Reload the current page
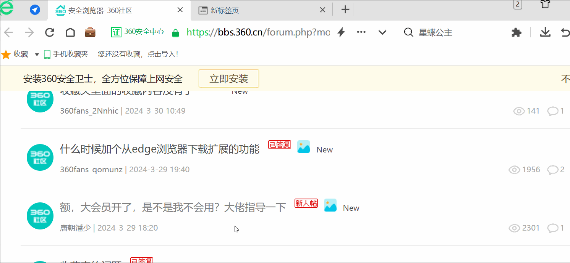Viewport: 570px width, 263px height. (x=50, y=32)
